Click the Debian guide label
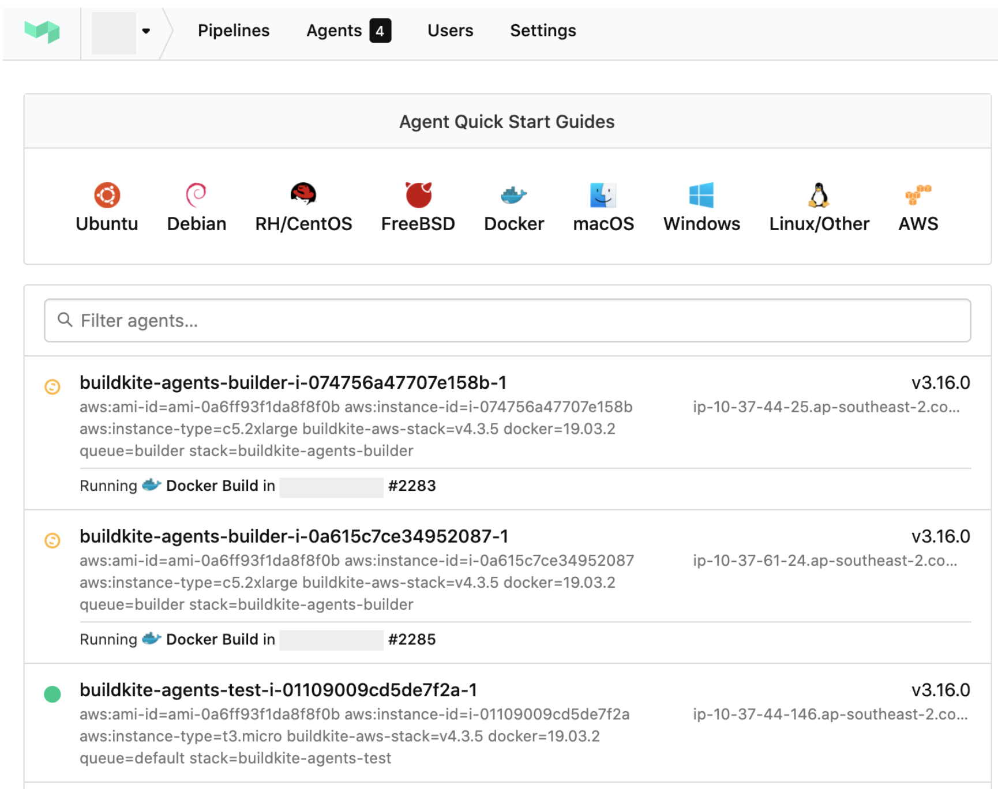 point(197,224)
